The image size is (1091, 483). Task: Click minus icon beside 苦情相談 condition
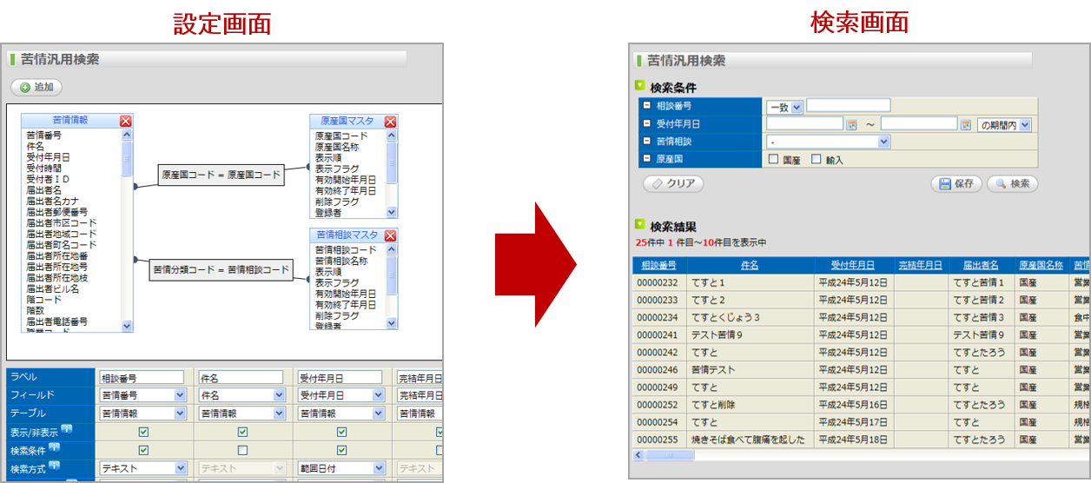(646, 142)
